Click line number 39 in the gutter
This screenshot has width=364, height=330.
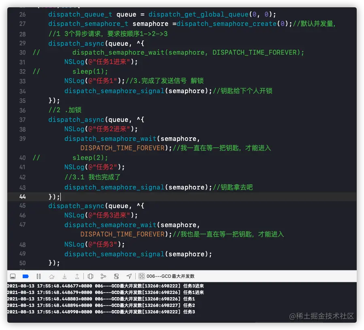[23, 138]
